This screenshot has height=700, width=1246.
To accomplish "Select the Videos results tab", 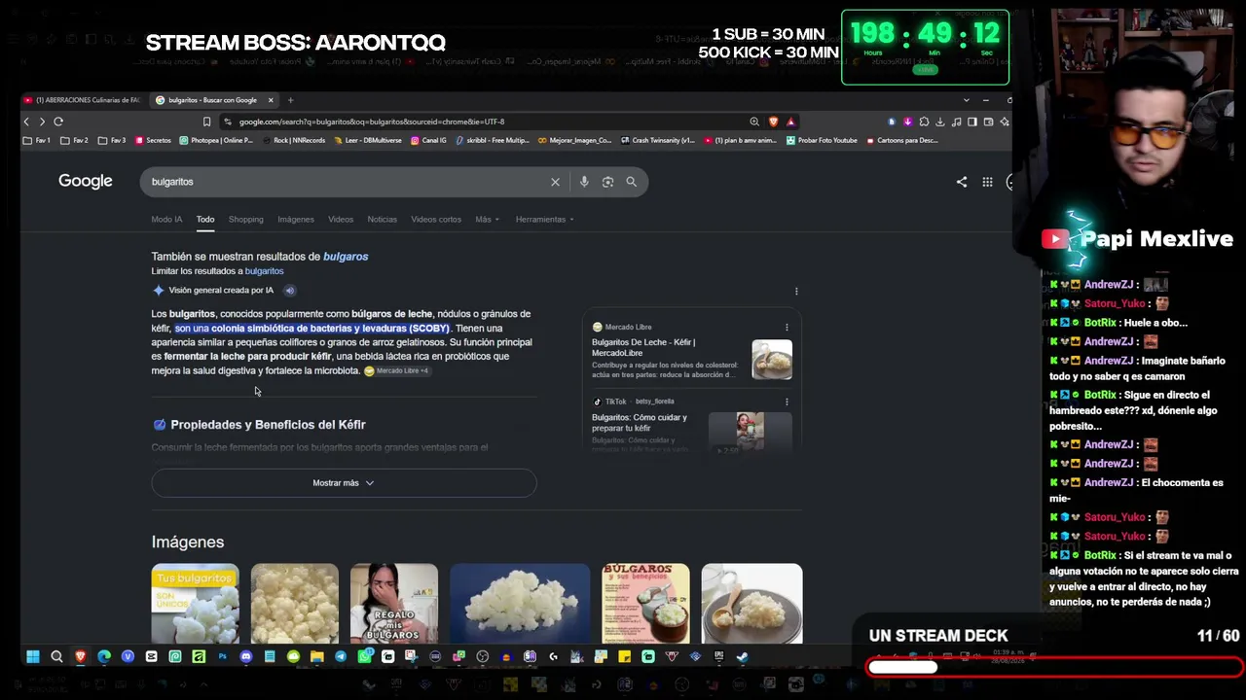I will (x=341, y=220).
